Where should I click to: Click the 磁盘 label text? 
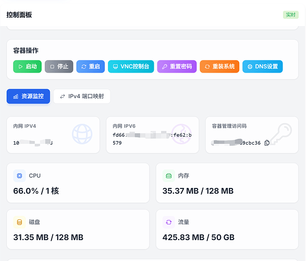pos(34,222)
